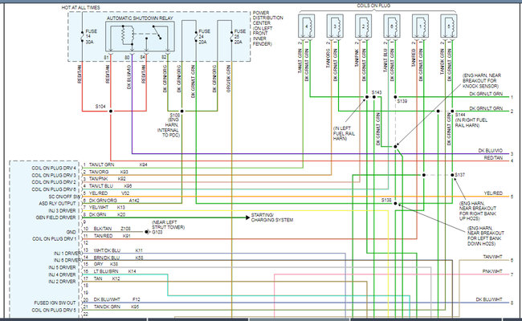Select the "HOT AT ALL TIMES" label
Image resolution: width=522 pixels, height=321 pixels.
[x=80, y=7]
